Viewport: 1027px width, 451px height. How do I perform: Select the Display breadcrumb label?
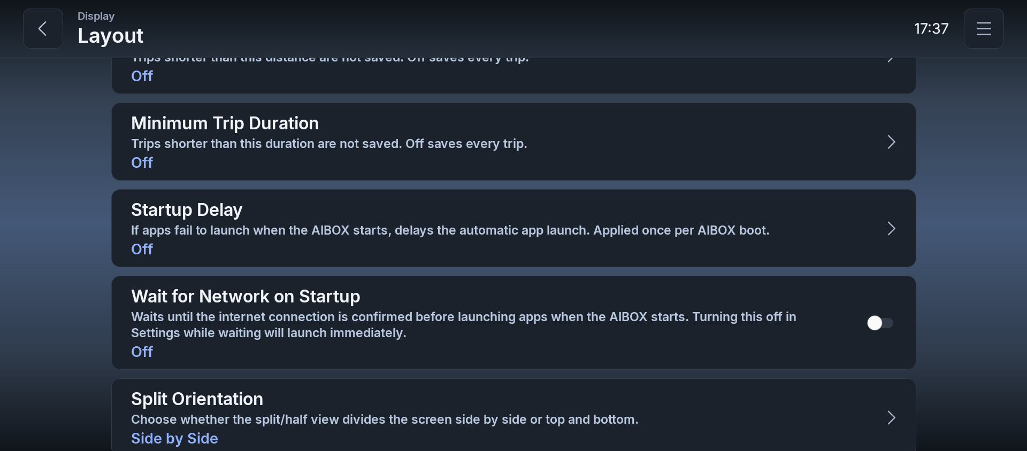(96, 16)
